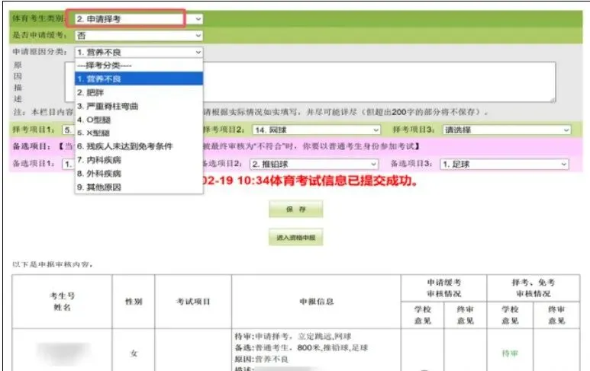The width and height of the screenshot is (590, 371).
Task: Click the 考生号 姓名 column header
Action: 62,302
